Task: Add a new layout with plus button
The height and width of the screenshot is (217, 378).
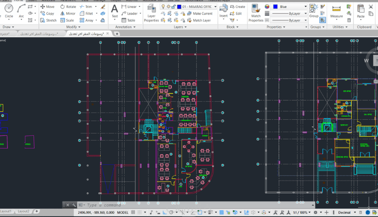Action: point(37,211)
